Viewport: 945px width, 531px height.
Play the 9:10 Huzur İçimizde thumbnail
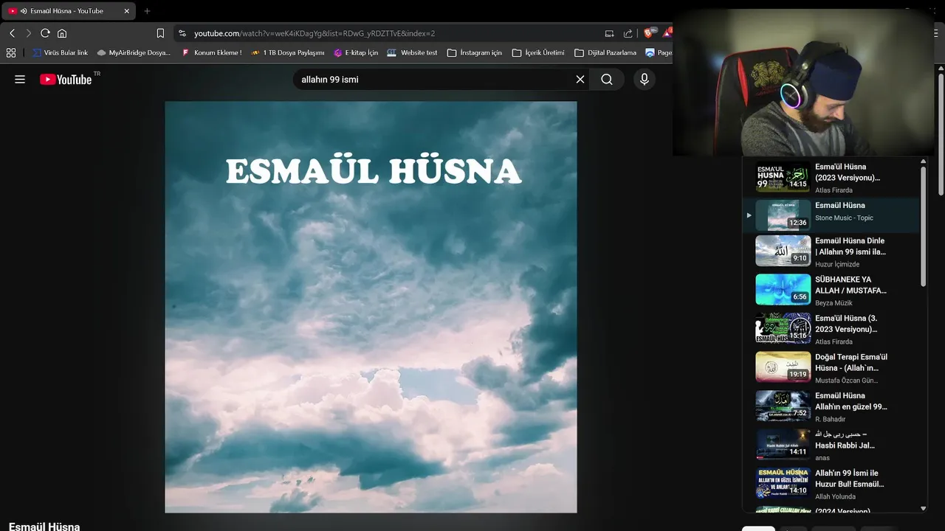[783, 251]
